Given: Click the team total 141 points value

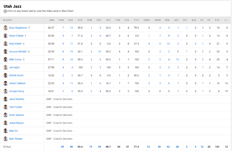Looking at the screenshot, I should tap(217, 147).
